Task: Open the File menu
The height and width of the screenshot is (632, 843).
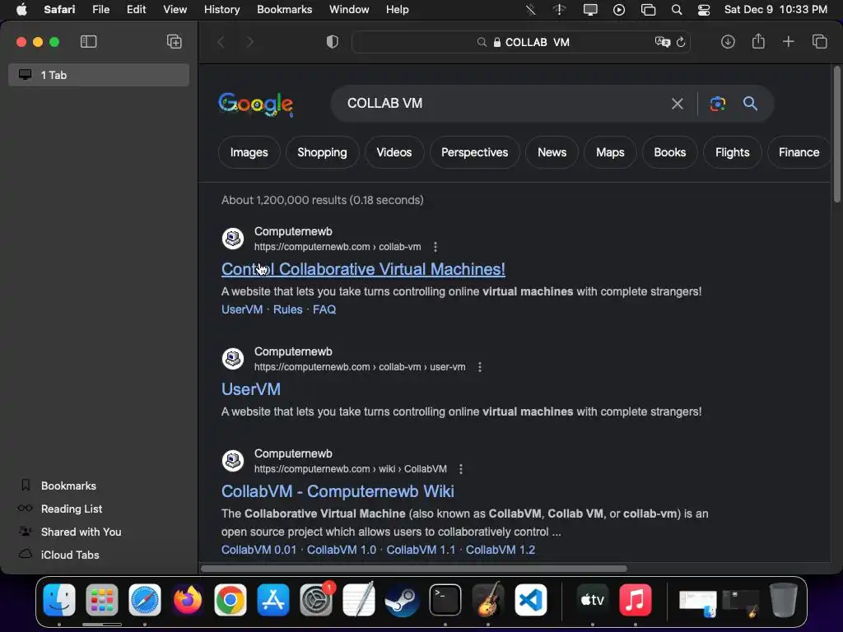Action: [100, 10]
